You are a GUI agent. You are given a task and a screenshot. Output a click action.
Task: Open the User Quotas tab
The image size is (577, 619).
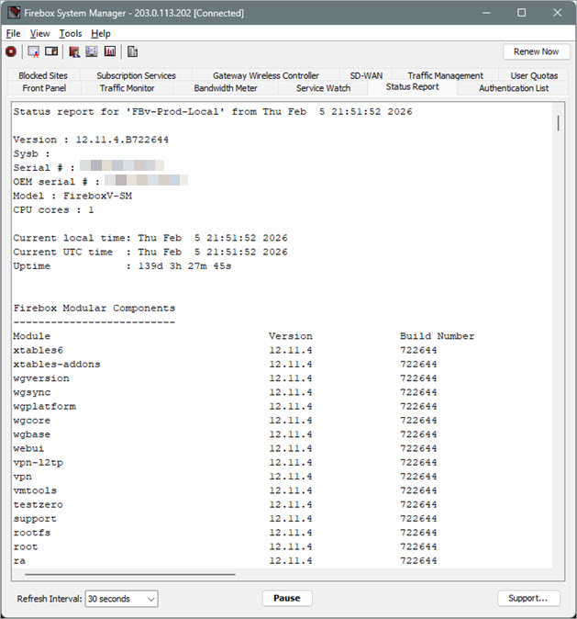[x=534, y=75]
